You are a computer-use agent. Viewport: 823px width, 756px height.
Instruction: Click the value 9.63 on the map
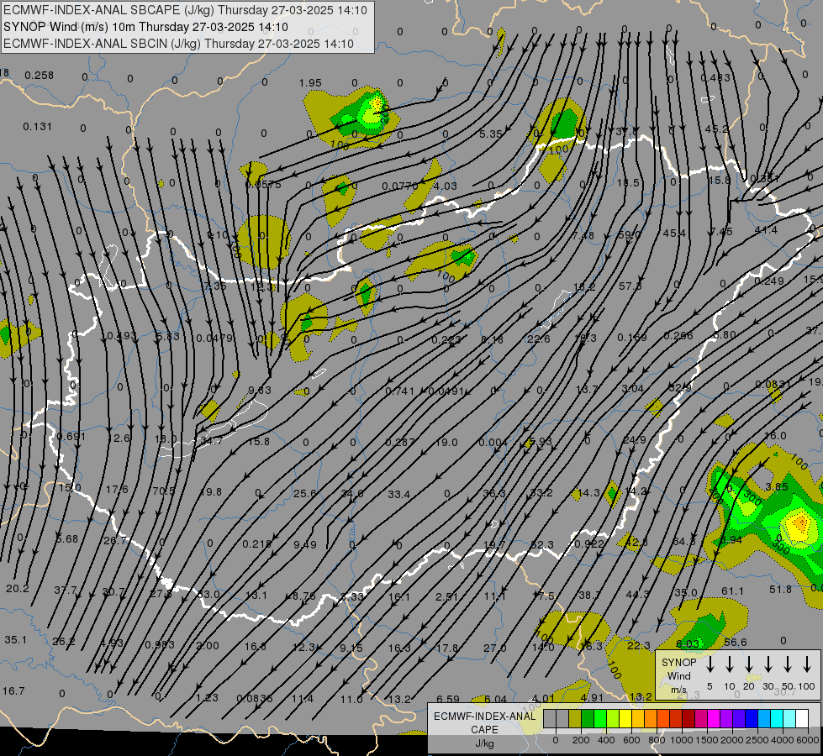259,390
